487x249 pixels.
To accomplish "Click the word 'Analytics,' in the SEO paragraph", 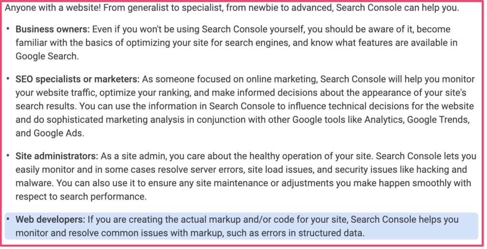I will pyautogui.click(x=384, y=120).
